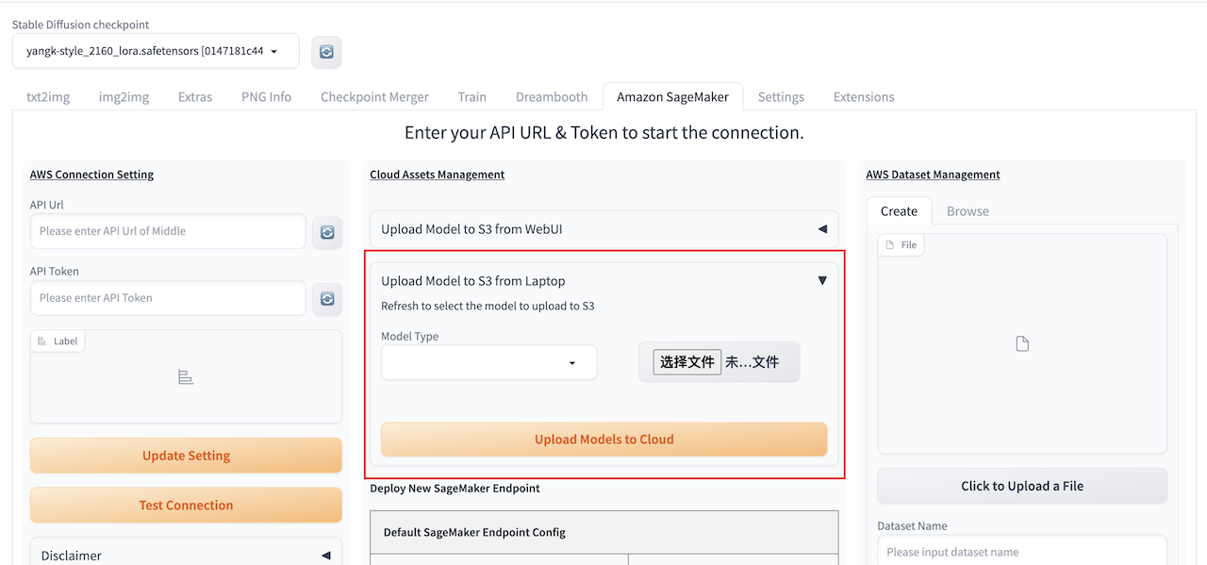
Task: Click the chart icon in Label box
Action: (186, 377)
